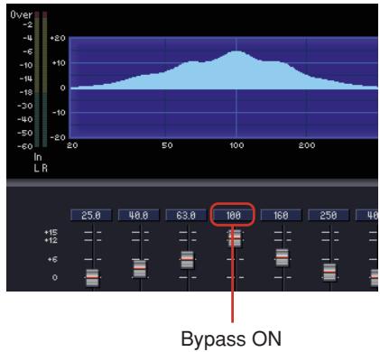
Task: Click the +20 graph gain label
Action: [58, 38]
